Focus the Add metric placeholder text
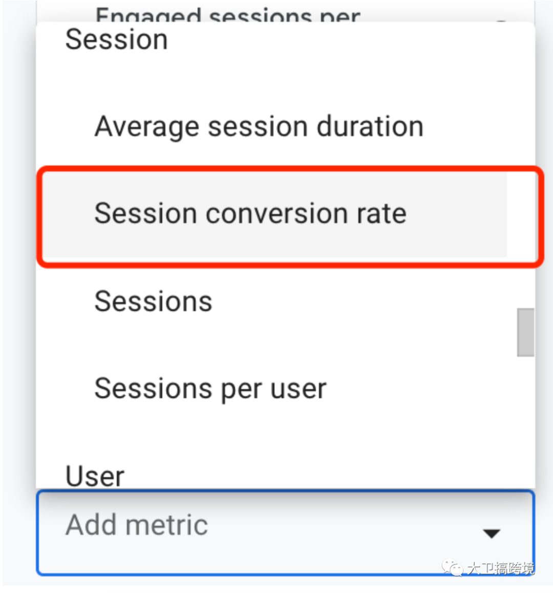 (137, 525)
